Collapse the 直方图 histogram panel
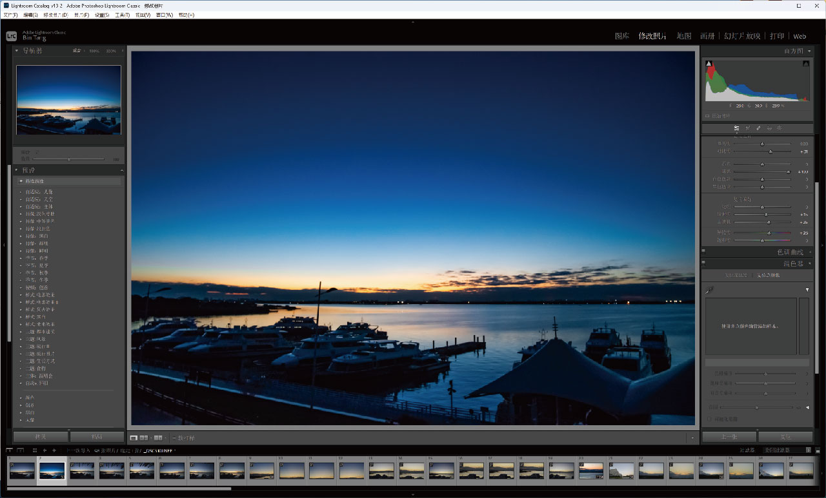The height and width of the screenshot is (498, 826). (x=809, y=51)
